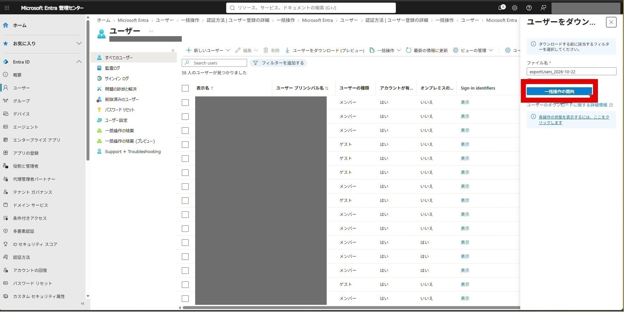Open the ユーザー title more options ellipsis
Screen dimensions: 624x312
coord(151,31)
